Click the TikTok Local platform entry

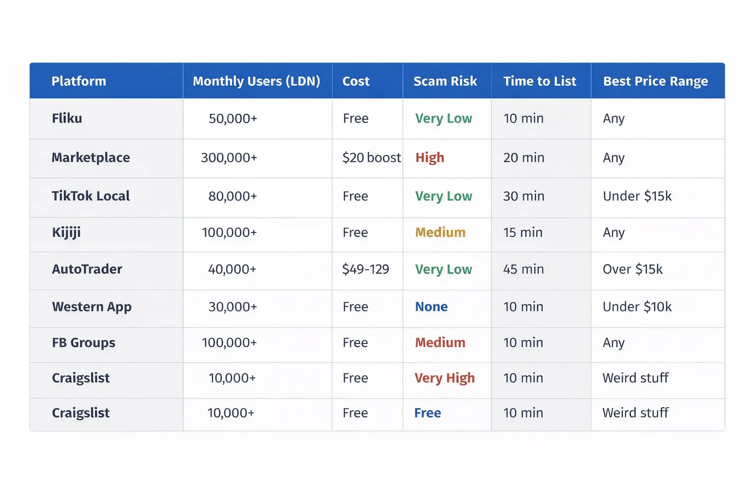pos(90,196)
